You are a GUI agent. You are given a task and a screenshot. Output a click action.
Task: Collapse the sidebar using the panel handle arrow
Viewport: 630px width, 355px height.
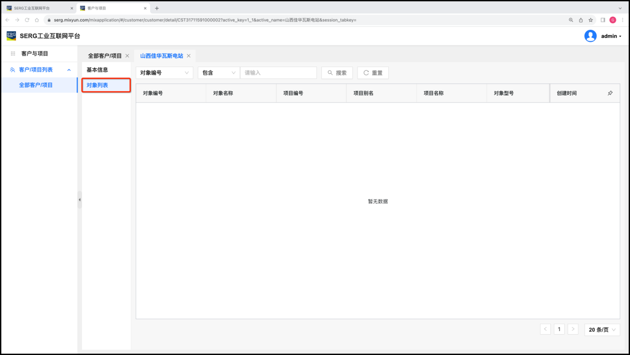pyautogui.click(x=80, y=199)
